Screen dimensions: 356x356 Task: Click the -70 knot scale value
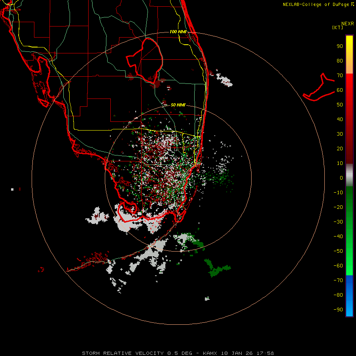click(338, 280)
